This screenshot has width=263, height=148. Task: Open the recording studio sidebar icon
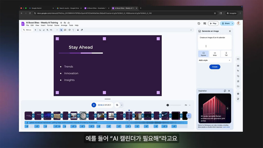point(238,94)
